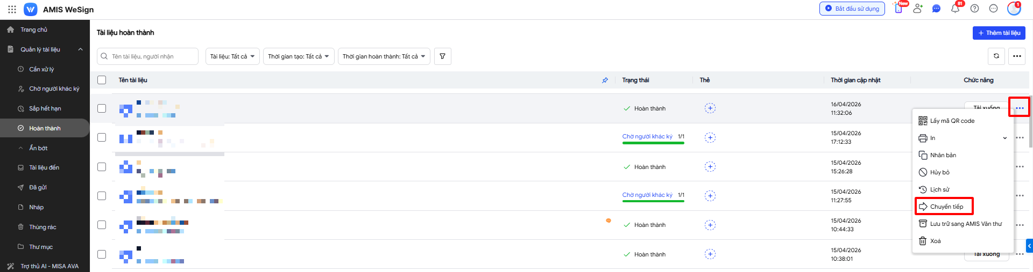Expand the "Thời gian tạo" filter dropdown
The height and width of the screenshot is (272, 1033).
[299, 56]
